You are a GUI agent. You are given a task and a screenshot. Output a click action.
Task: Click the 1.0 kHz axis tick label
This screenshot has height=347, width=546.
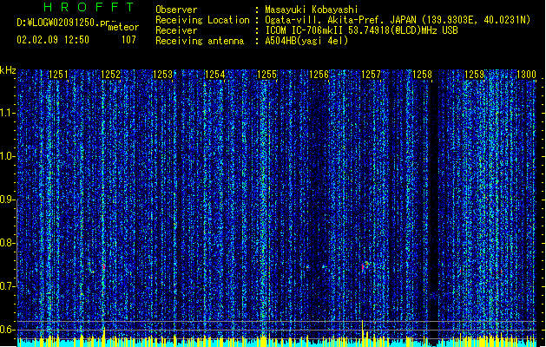7,157
